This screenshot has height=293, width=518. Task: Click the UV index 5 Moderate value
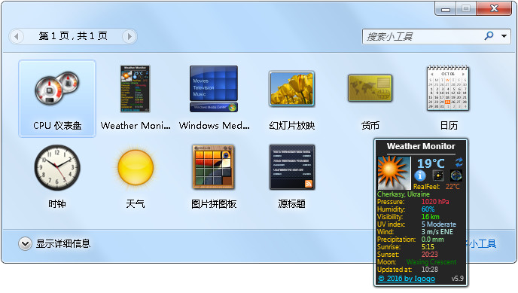(439, 224)
